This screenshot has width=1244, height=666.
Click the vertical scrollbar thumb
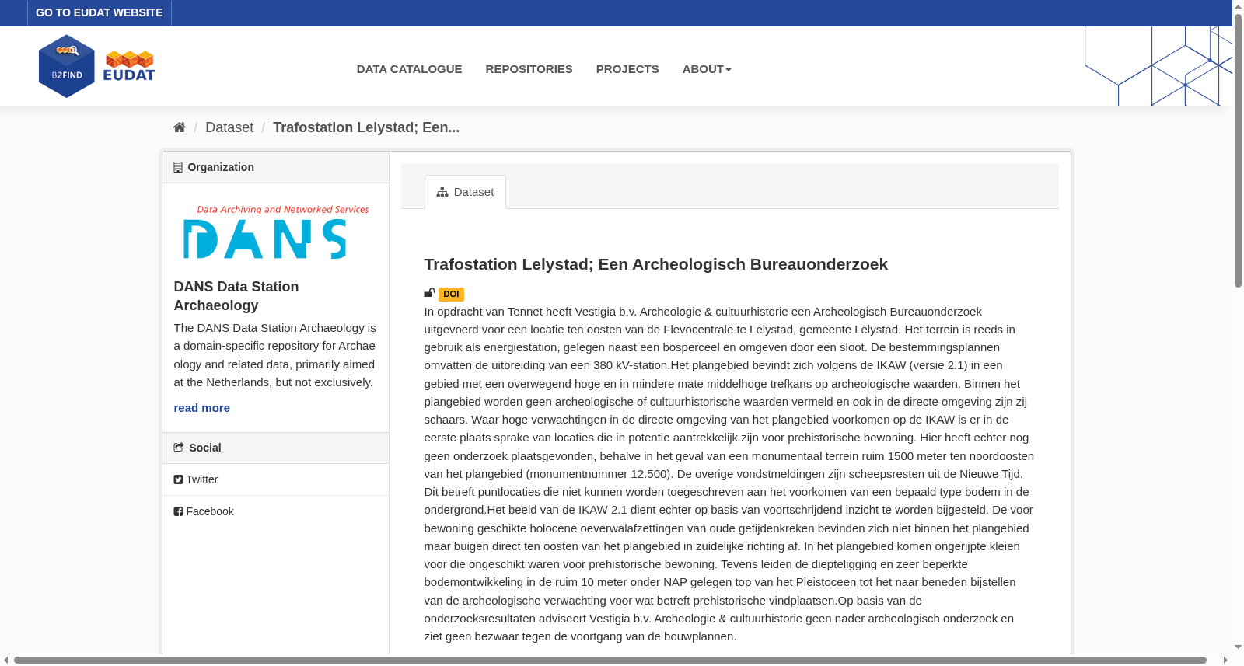pyautogui.click(x=1238, y=150)
